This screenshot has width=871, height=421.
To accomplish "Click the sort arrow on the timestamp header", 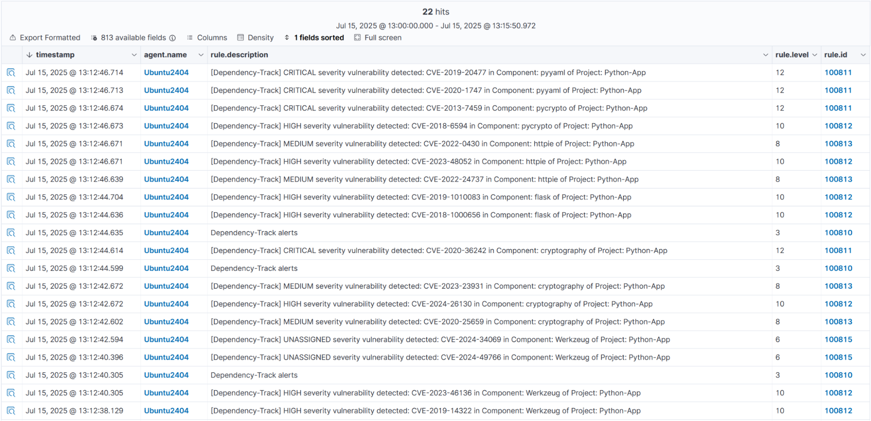I will [x=29, y=55].
